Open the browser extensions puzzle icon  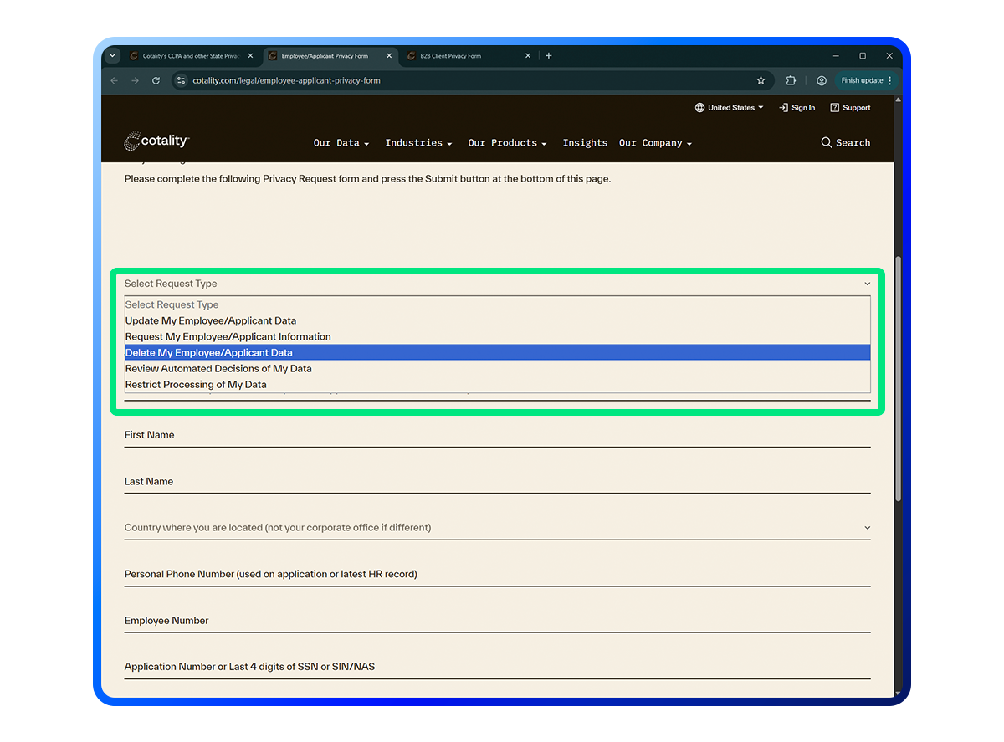pos(791,80)
